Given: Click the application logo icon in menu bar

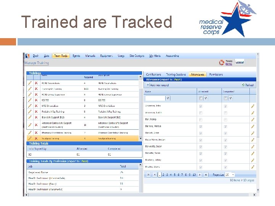Looking at the screenshot, I should click(x=27, y=56).
